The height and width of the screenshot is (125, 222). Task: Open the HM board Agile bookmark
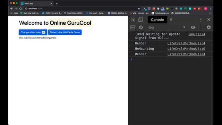coord(95,13)
